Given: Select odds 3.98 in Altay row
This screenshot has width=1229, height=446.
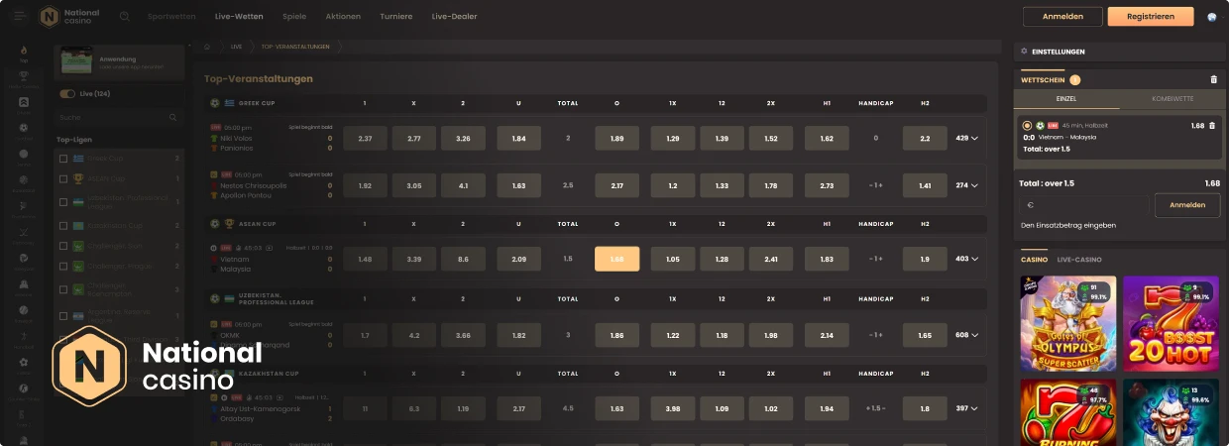Looking at the screenshot, I should tap(673, 408).
